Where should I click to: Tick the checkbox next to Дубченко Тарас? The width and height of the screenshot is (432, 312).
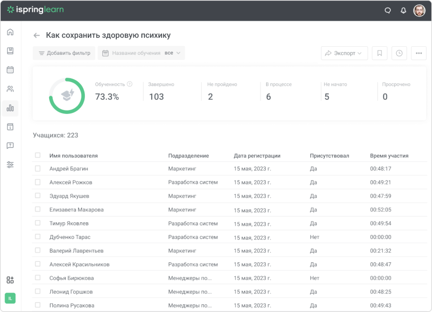tap(38, 237)
